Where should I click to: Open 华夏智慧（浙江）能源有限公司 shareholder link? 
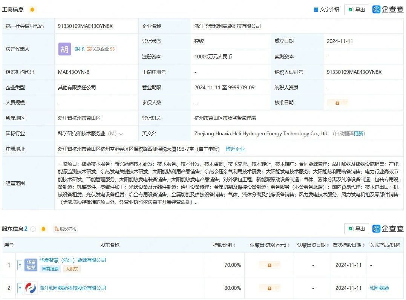coord(73,260)
